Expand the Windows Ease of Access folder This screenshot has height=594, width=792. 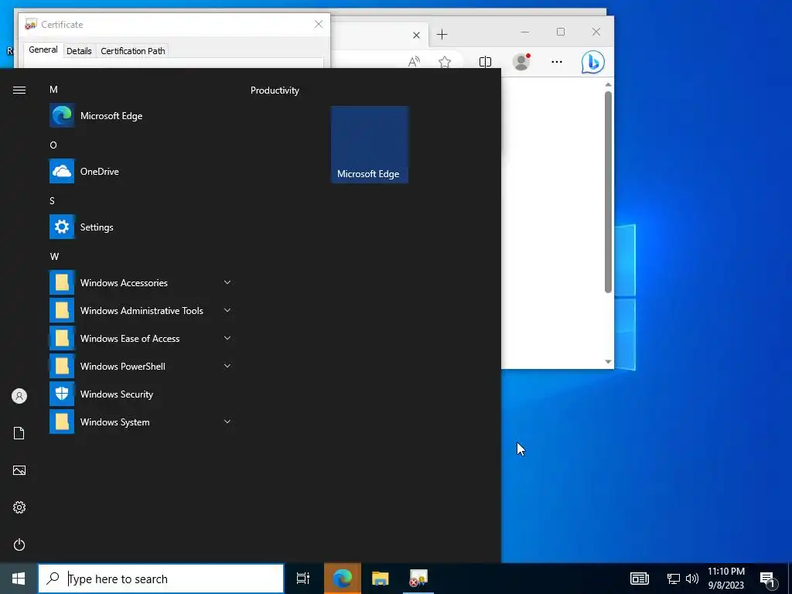(141, 338)
